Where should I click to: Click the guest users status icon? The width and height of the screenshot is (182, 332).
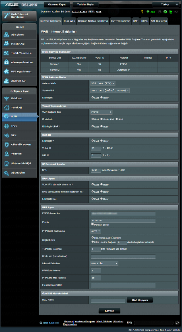(159, 12)
